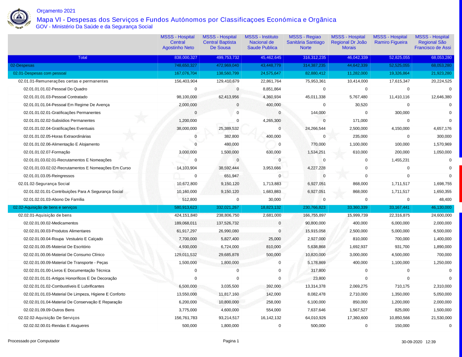Click the red marker on right edge
The height and width of the screenshot is (357, 462).
click(460, 177)
